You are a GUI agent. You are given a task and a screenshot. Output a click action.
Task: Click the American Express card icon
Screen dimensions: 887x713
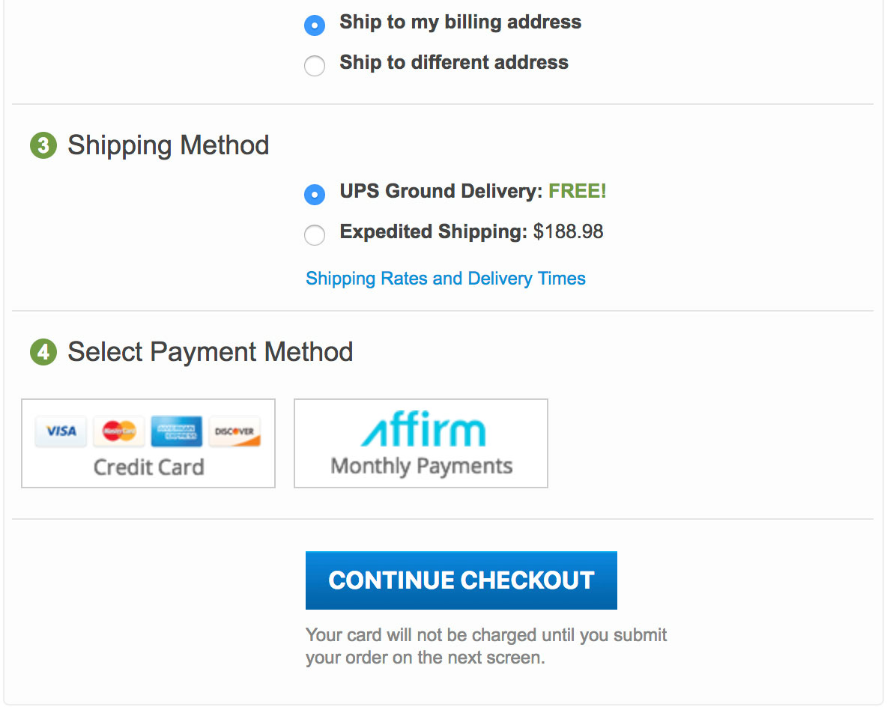(177, 431)
